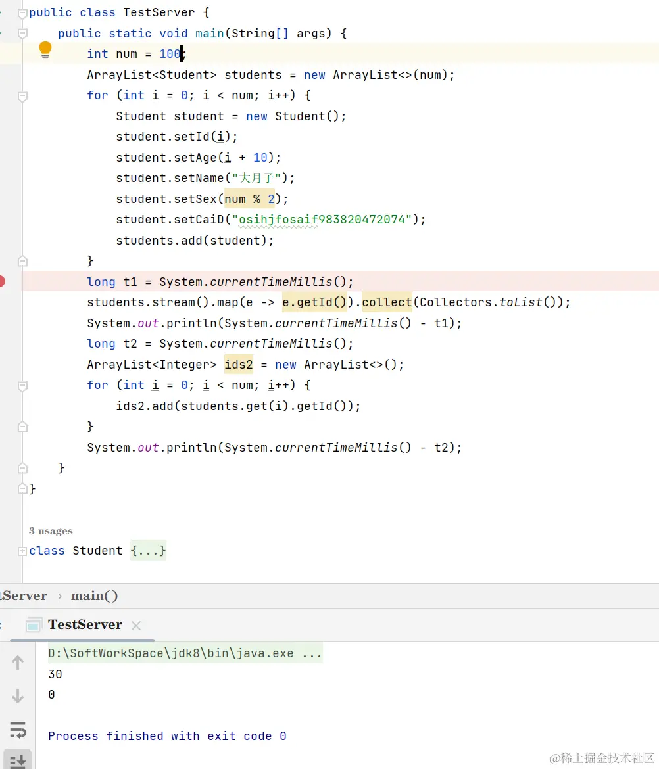The image size is (659, 769).
Task: Click the down arrow in run console
Action: (18, 696)
